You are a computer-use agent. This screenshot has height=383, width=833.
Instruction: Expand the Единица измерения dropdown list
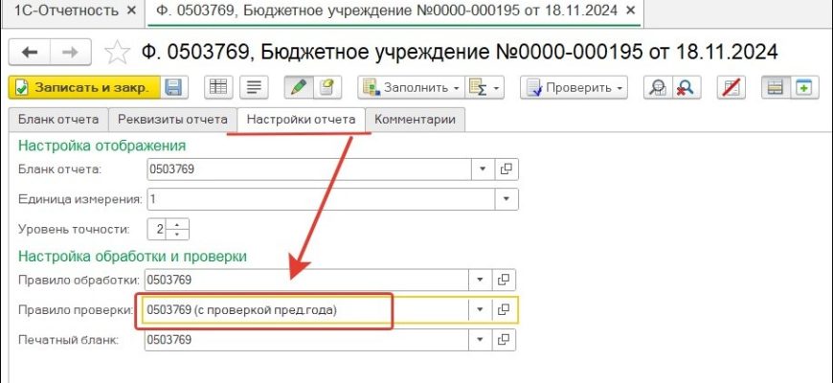(x=507, y=199)
